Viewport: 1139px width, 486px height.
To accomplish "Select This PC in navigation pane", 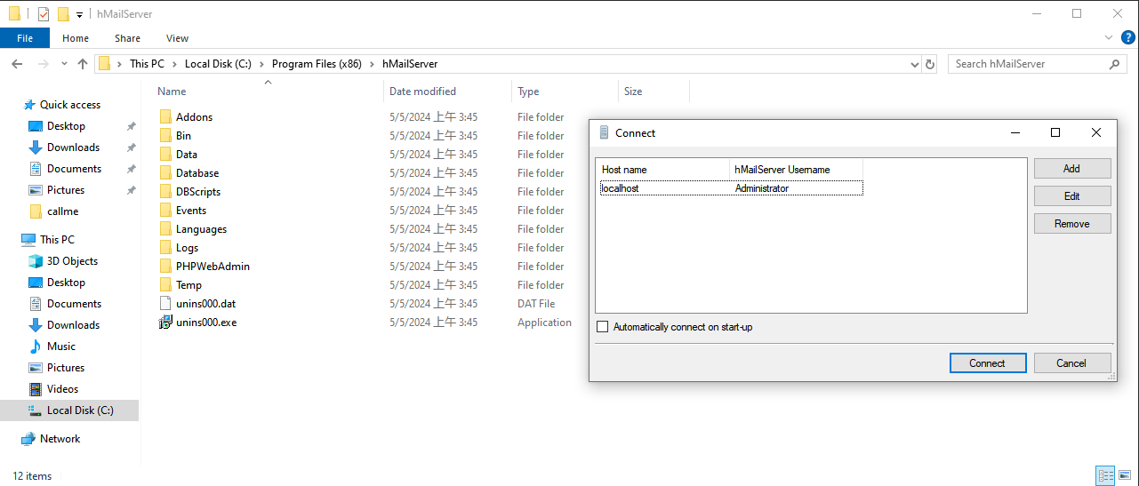I will (x=57, y=240).
